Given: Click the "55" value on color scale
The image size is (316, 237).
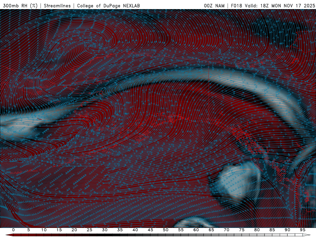Looking at the screenshot, I should 181,230.
